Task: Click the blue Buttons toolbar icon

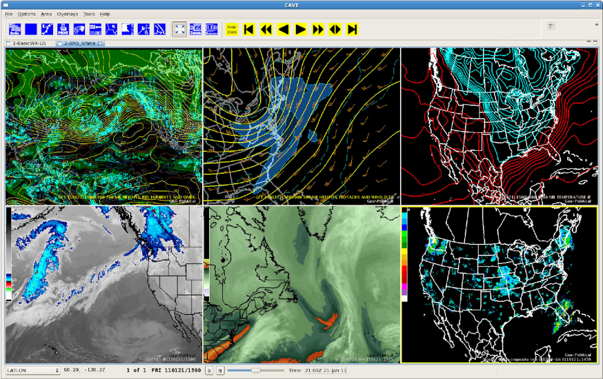Action: pyautogui.click(x=211, y=29)
